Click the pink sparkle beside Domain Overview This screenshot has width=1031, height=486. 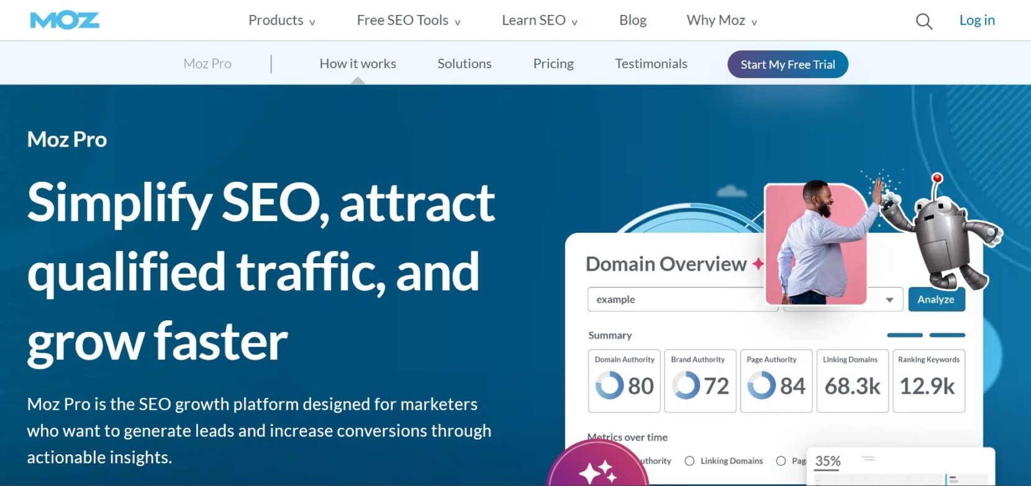(x=758, y=264)
